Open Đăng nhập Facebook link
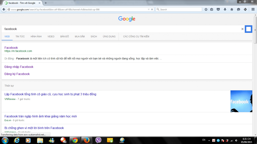Screen dimensions: 257x144 tap(19, 67)
